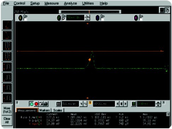Click the channel 2 vertical scale adjust arrows
Image resolution: width=172 pixels, height=129 pixels.
tap(87, 18)
